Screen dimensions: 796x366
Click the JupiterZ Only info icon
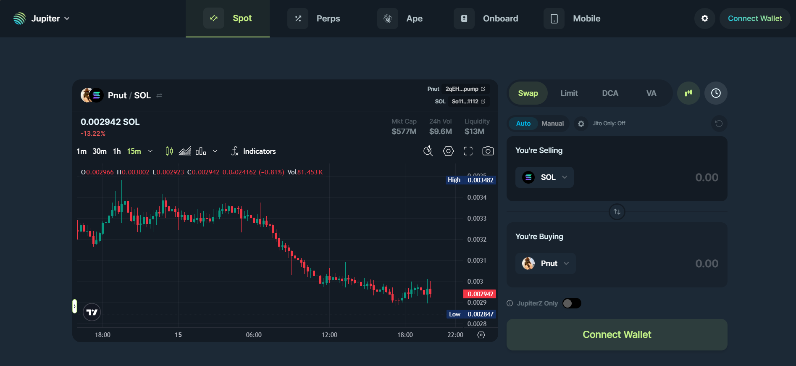pyautogui.click(x=510, y=303)
